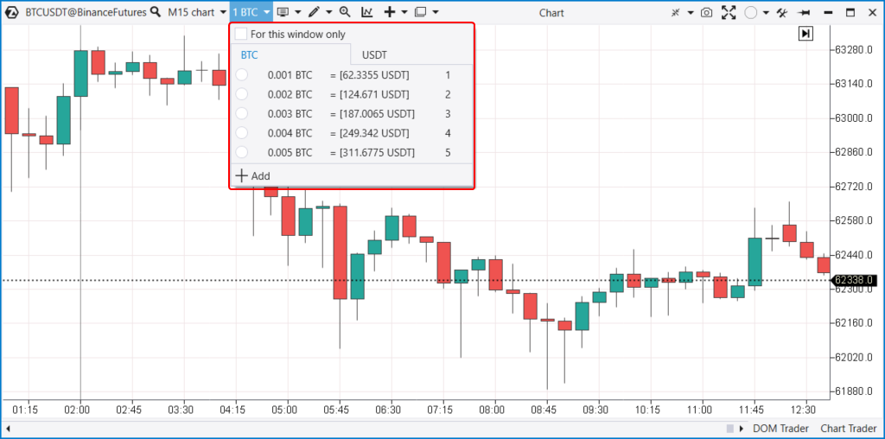Select the BTC tab in volume popup
Screen dimensions: 885x439
(x=249, y=54)
